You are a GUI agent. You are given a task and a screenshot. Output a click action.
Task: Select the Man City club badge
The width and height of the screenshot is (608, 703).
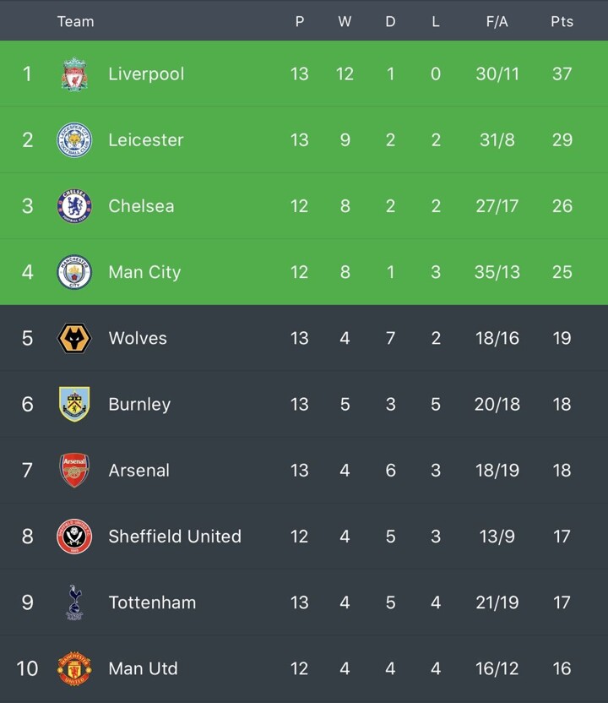74,272
